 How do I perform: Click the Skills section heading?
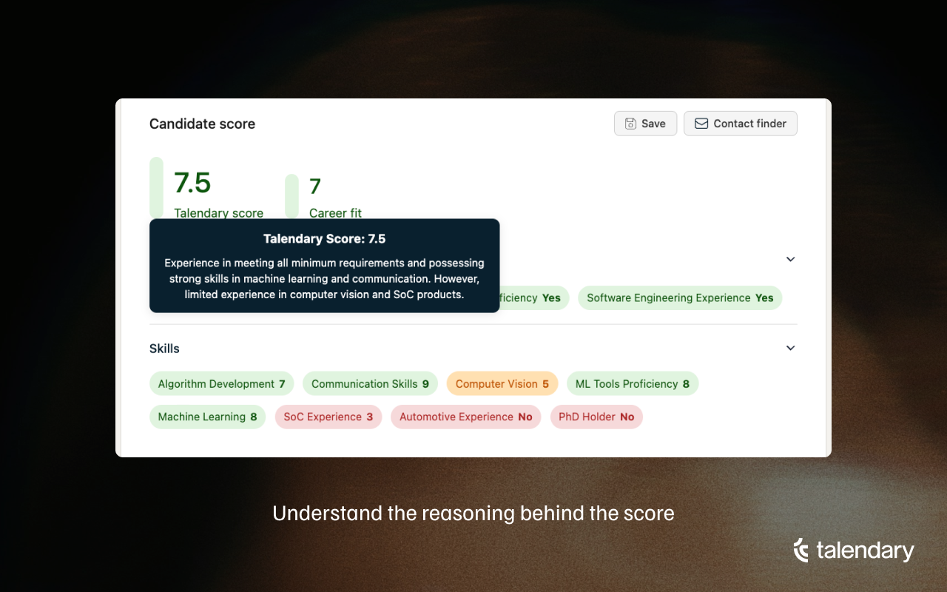(164, 349)
